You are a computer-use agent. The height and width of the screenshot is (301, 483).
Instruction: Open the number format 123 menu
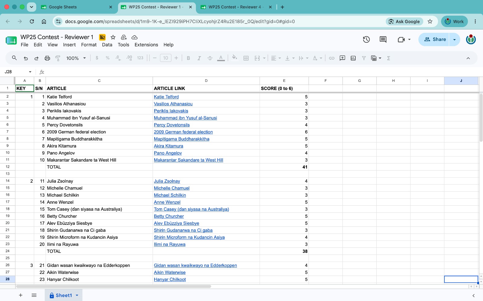point(140,58)
